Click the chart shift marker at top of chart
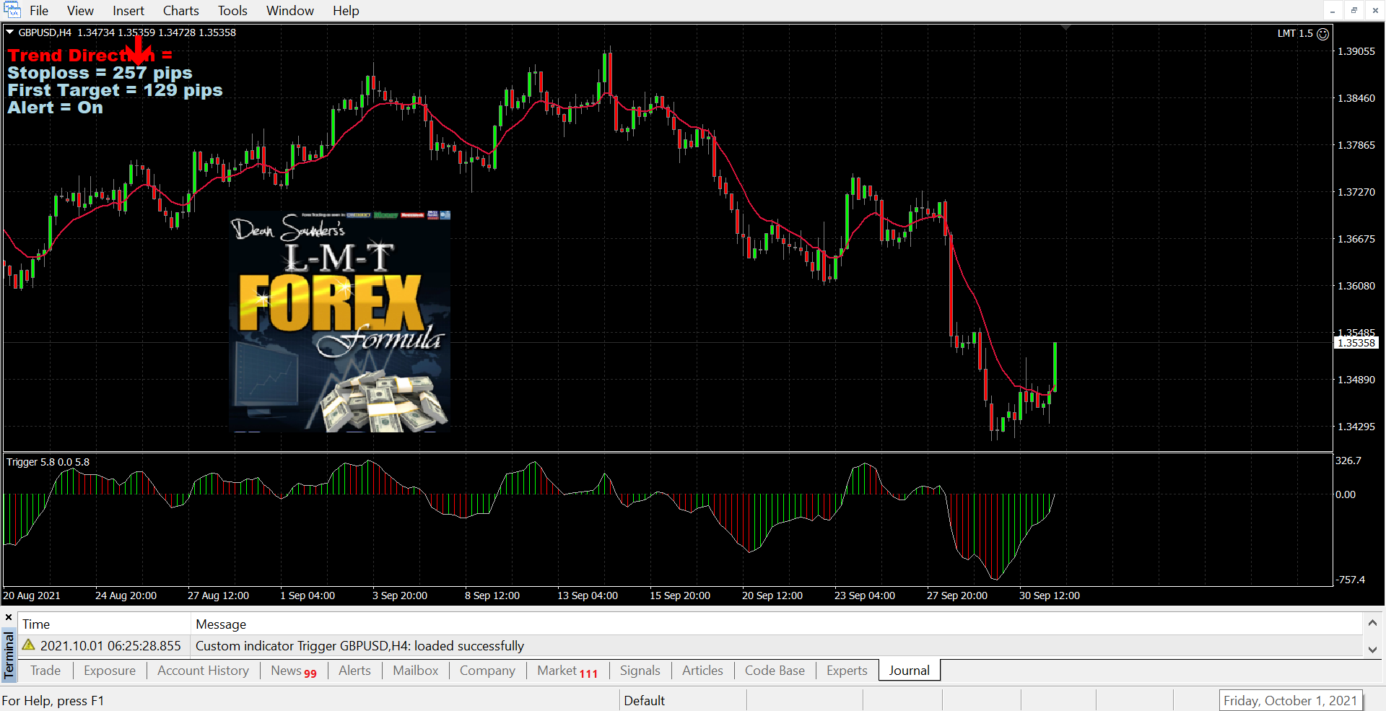Viewport: 1386px width, 711px height. (x=1066, y=27)
